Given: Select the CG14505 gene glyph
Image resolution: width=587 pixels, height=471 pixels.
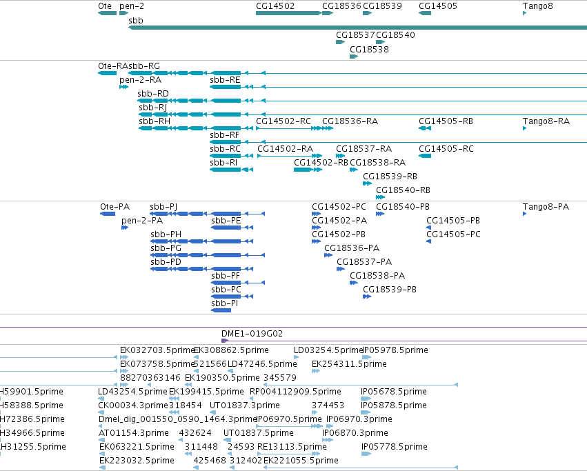Looking at the screenshot, I should [x=425, y=13].
